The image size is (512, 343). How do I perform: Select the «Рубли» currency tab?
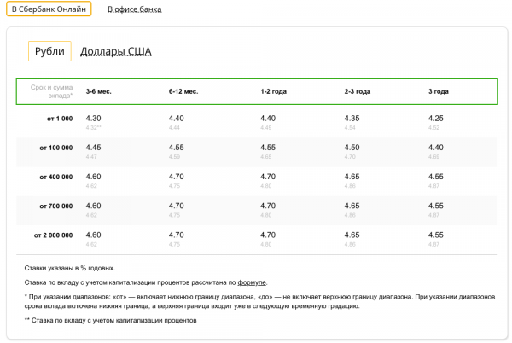tap(49, 51)
